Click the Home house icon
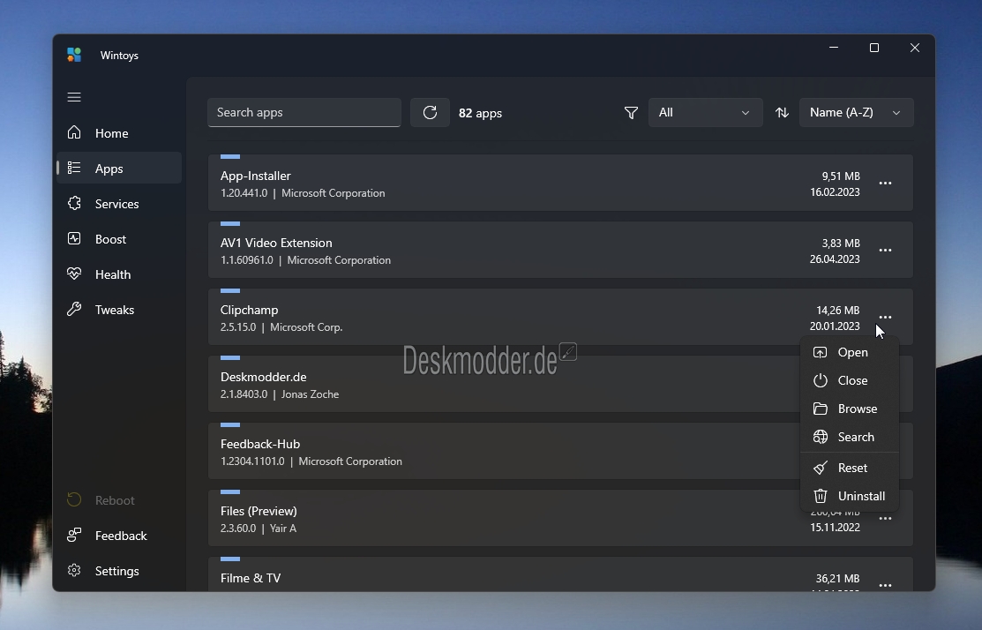Screen dimensions: 982x630 (74, 132)
